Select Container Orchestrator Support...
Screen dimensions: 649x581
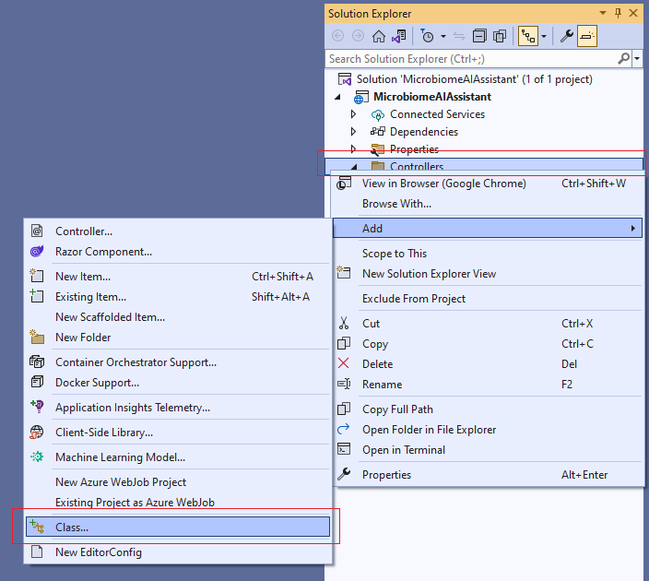pos(178,362)
